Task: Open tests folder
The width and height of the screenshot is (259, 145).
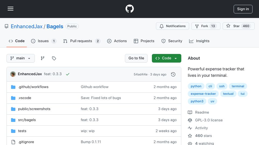Action: [x=22, y=131]
